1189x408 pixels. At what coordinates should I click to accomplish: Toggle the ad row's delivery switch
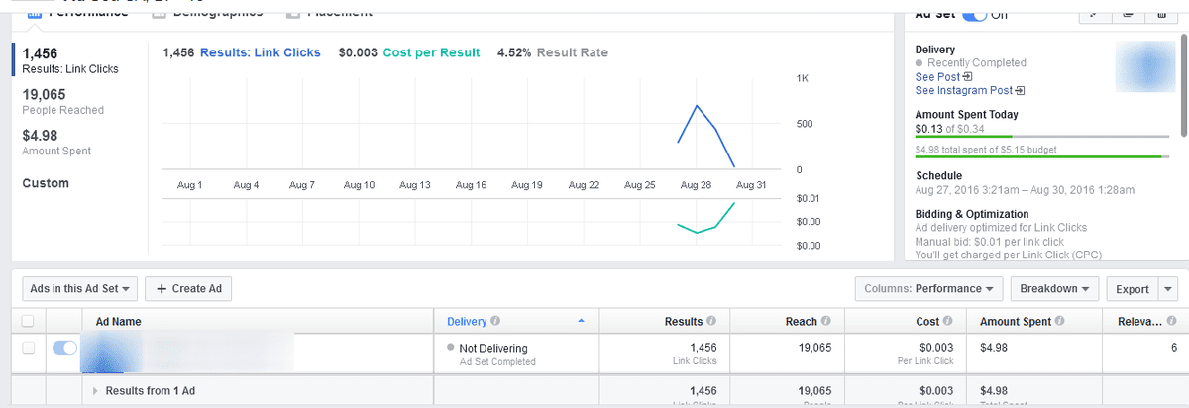point(64,348)
